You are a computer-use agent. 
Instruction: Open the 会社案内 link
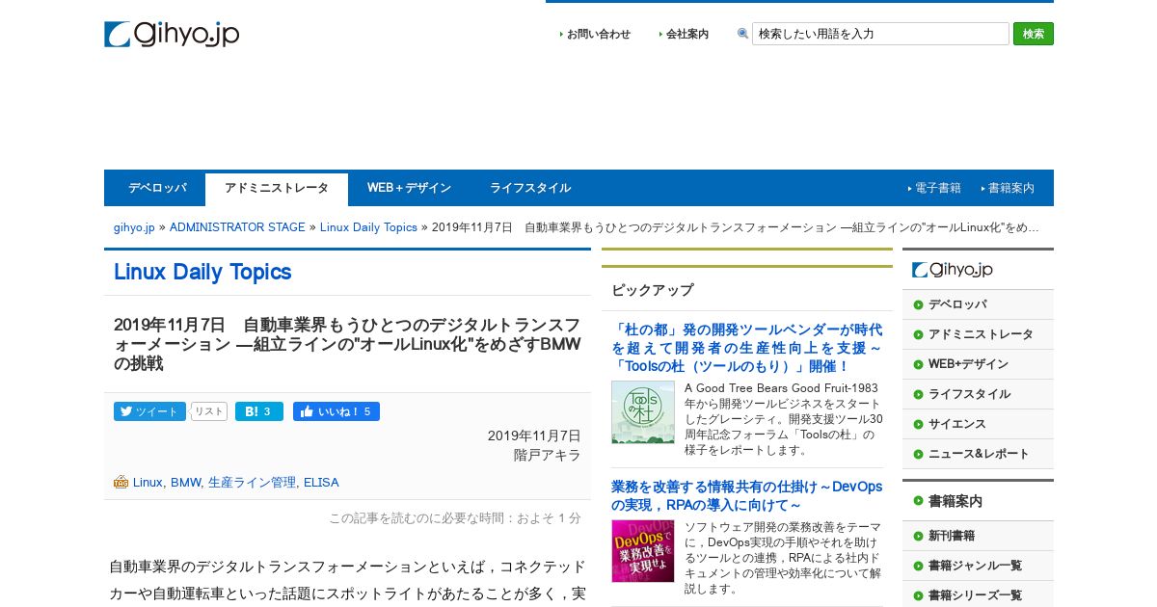687,34
